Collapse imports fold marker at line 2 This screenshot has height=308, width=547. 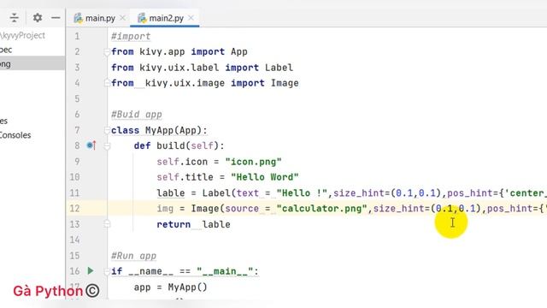(x=107, y=52)
